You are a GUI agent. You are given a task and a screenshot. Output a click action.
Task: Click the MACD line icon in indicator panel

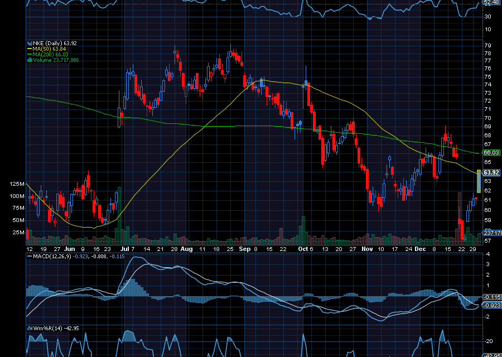pos(30,256)
